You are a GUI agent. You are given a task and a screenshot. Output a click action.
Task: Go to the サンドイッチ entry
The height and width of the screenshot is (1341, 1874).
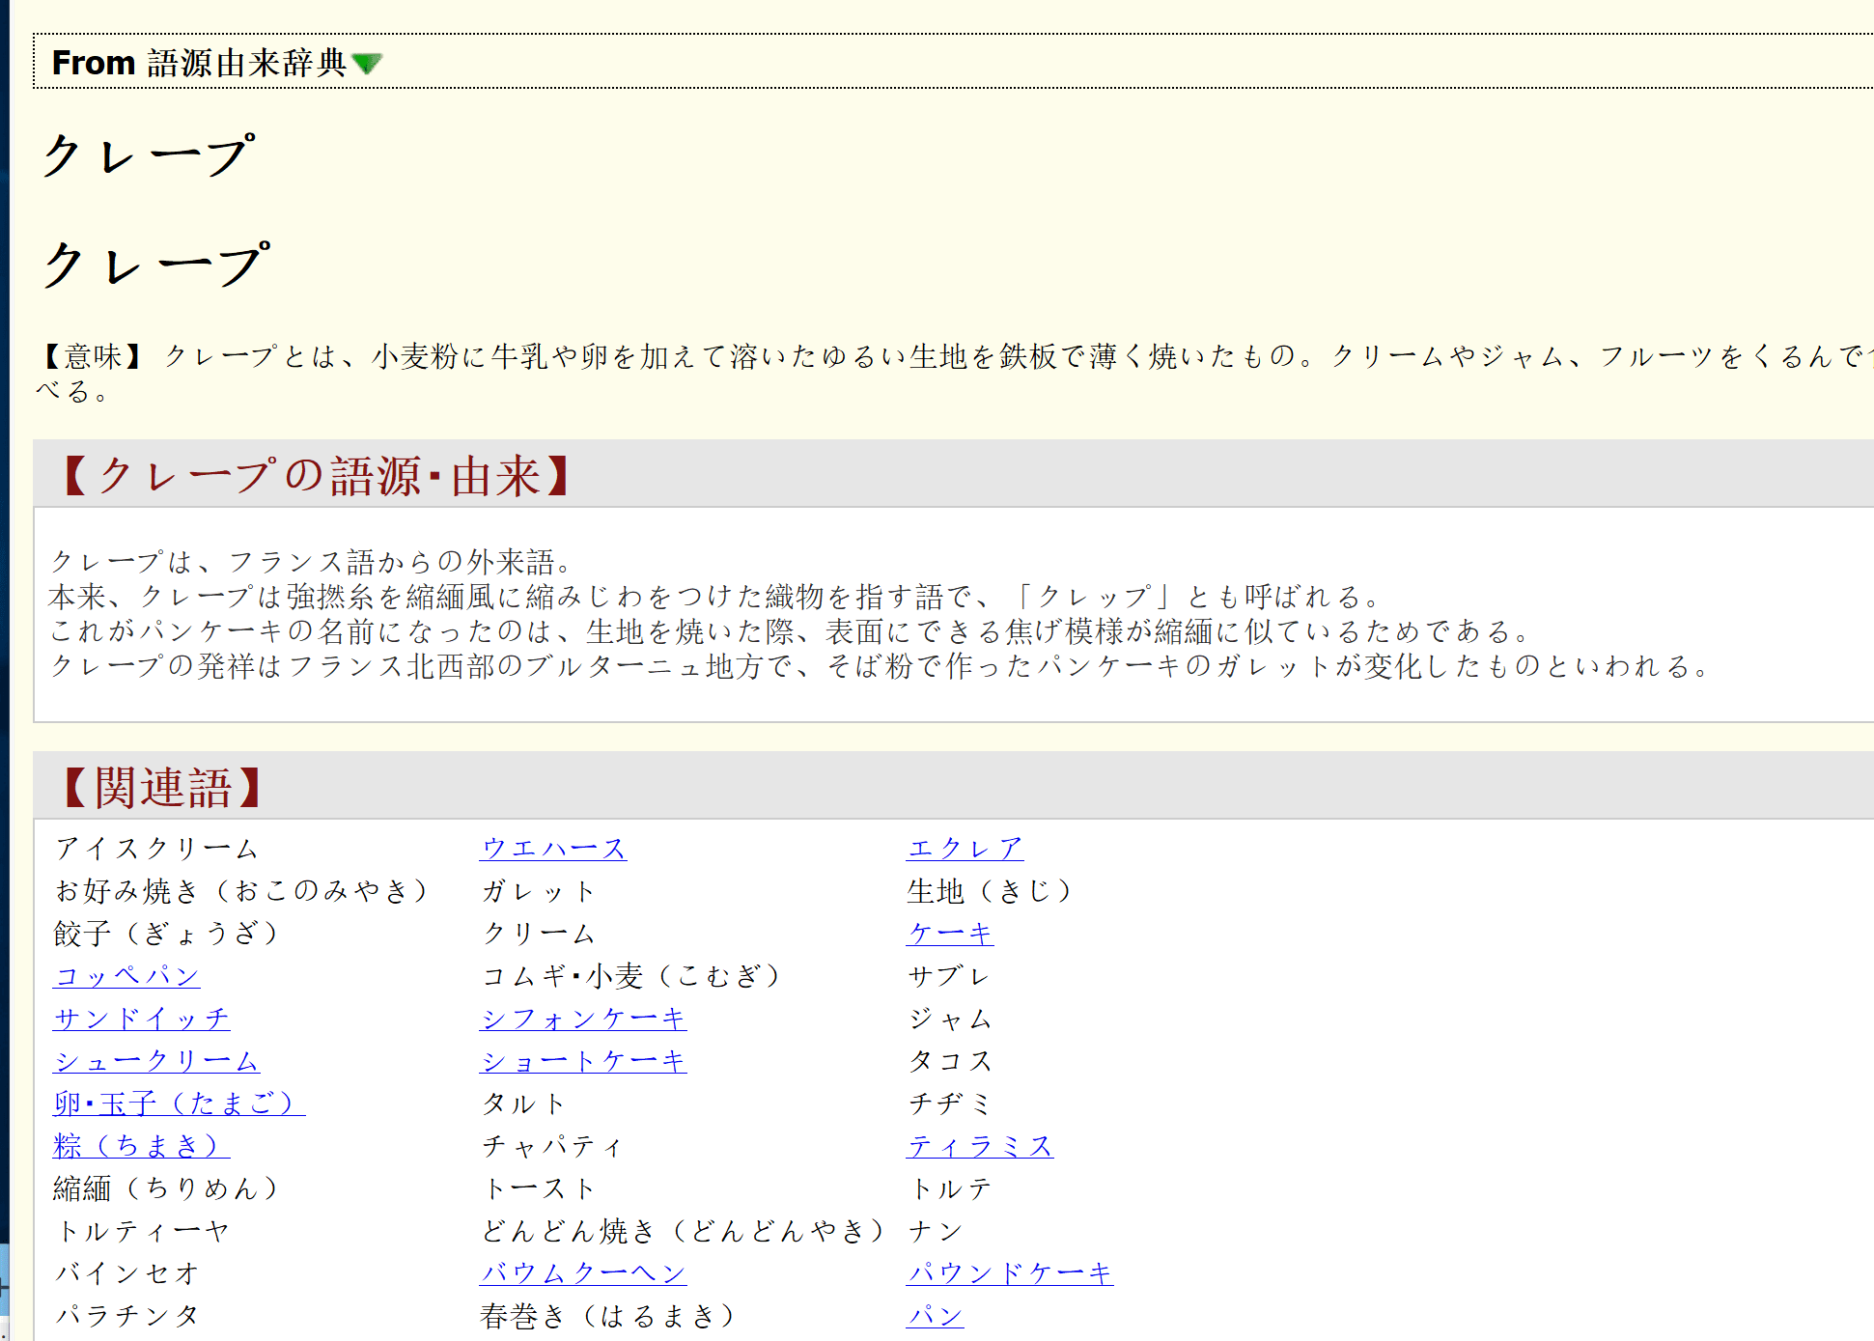coord(141,1019)
